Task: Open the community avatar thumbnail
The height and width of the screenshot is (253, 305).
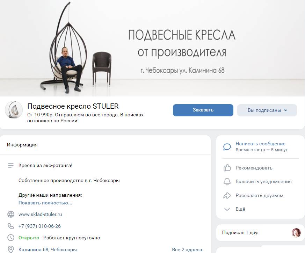Action: click(x=14, y=110)
